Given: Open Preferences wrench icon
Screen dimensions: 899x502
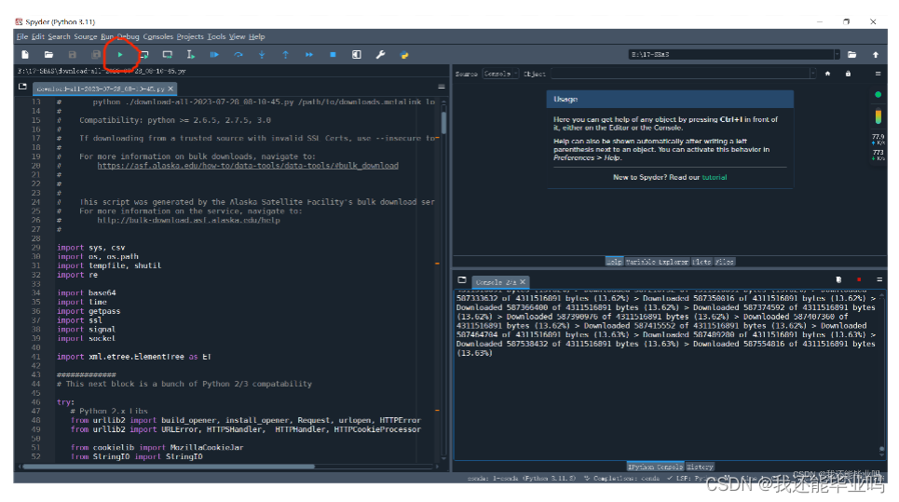Looking at the screenshot, I should 380,54.
